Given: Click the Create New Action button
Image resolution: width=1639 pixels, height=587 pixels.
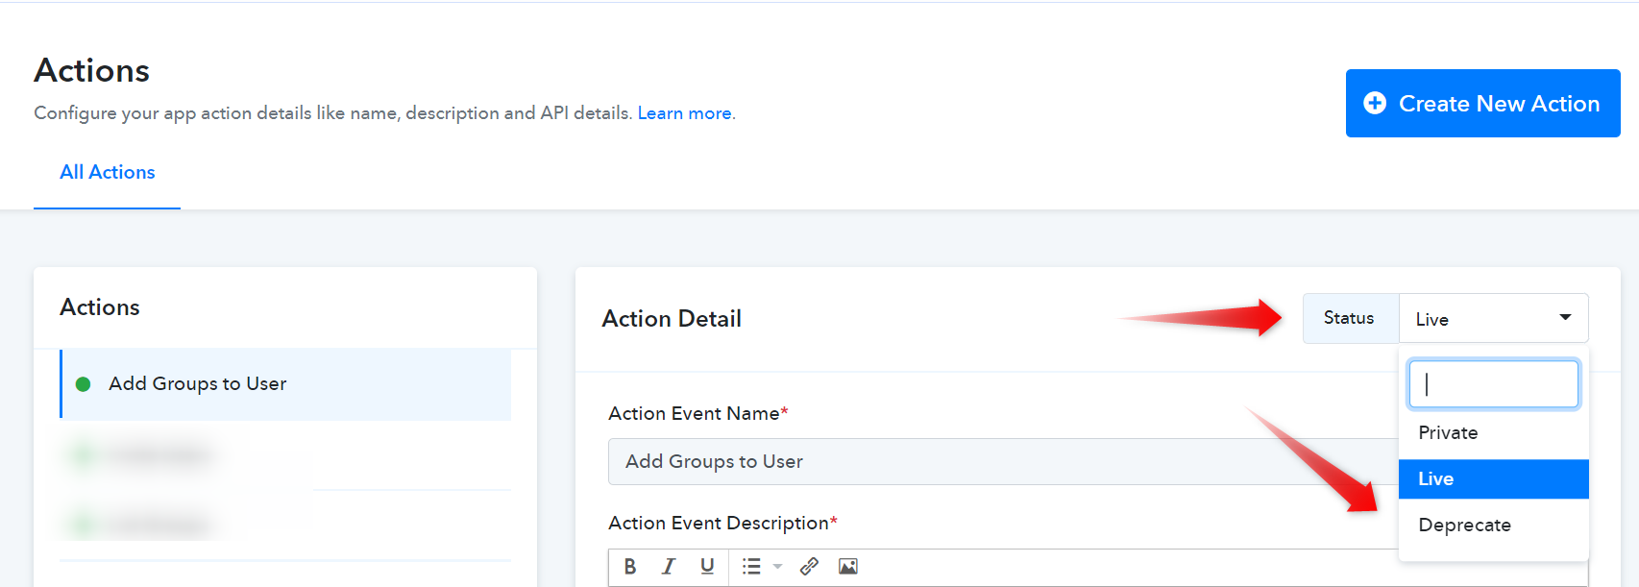Looking at the screenshot, I should (x=1482, y=103).
